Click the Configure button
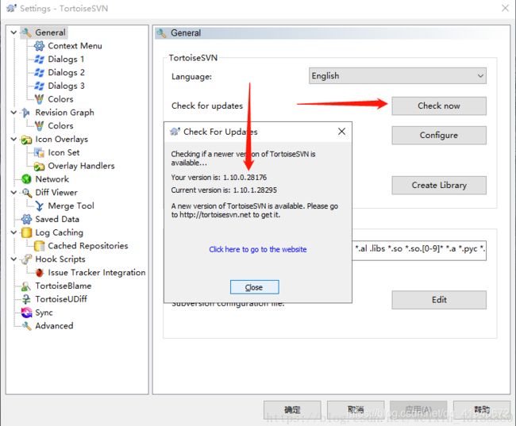 [x=439, y=135]
